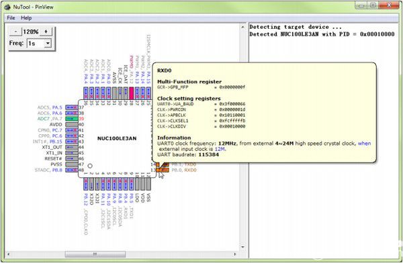
Task: Click pin 28 magenta PWM0 pad
Action: (x=132, y=93)
